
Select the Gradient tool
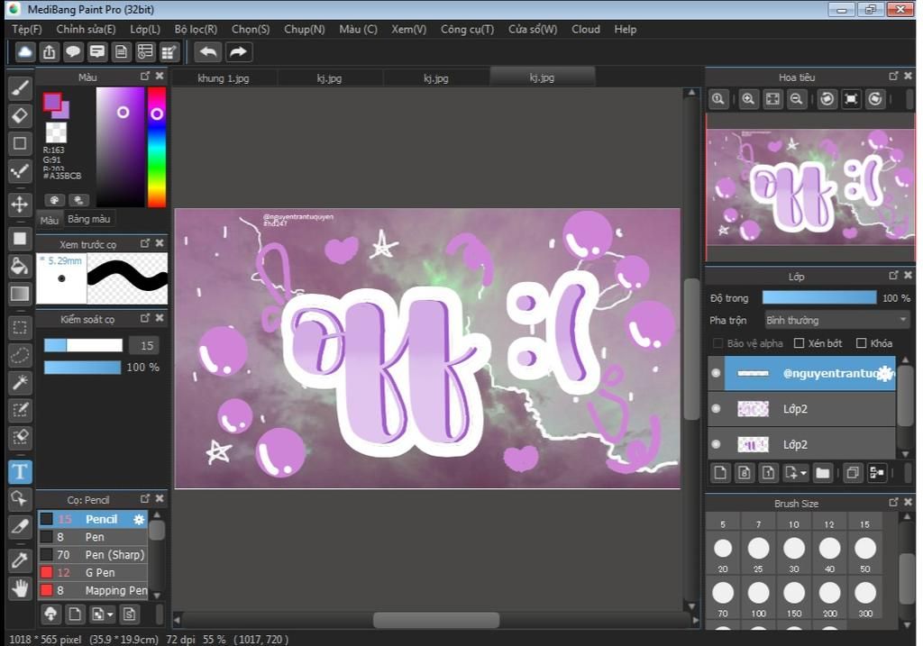coord(20,294)
